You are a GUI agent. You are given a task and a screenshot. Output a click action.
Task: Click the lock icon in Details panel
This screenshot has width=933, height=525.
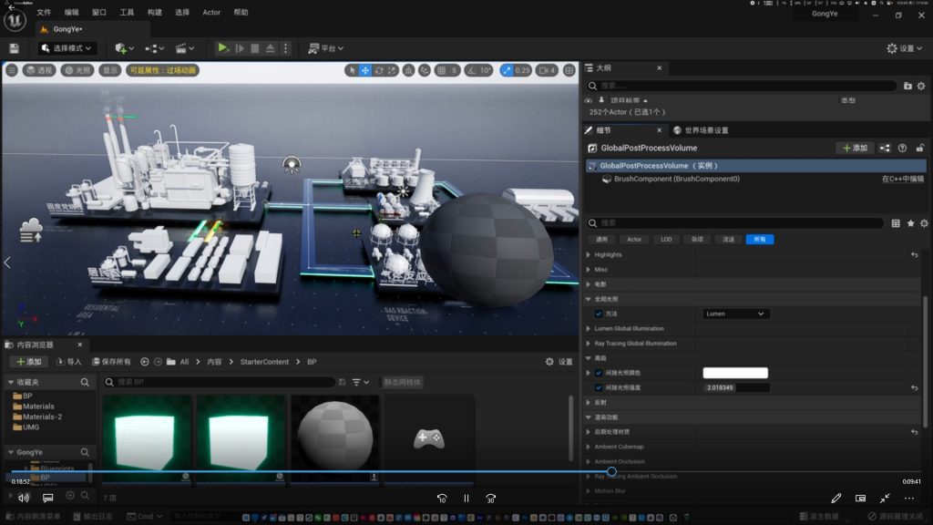coord(920,148)
